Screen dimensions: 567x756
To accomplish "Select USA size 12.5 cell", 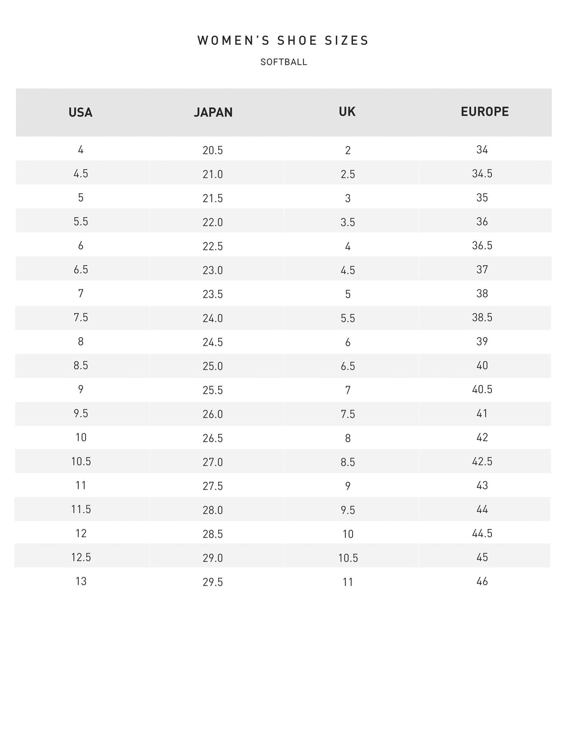I will [81, 558].
